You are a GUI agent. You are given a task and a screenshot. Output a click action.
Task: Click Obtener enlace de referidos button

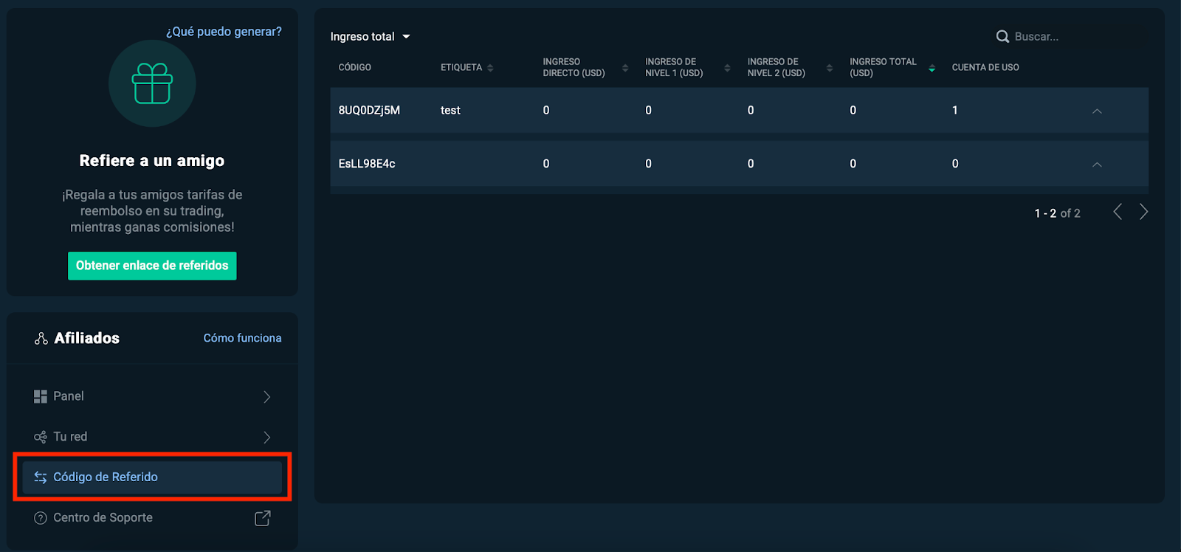(x=152, y=266)
